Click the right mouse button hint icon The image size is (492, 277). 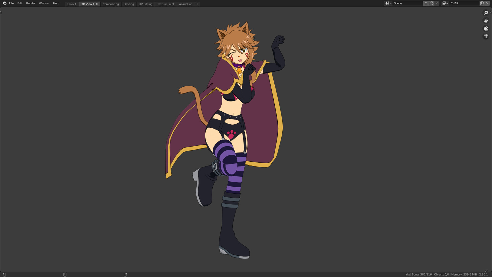pos(125,275)
